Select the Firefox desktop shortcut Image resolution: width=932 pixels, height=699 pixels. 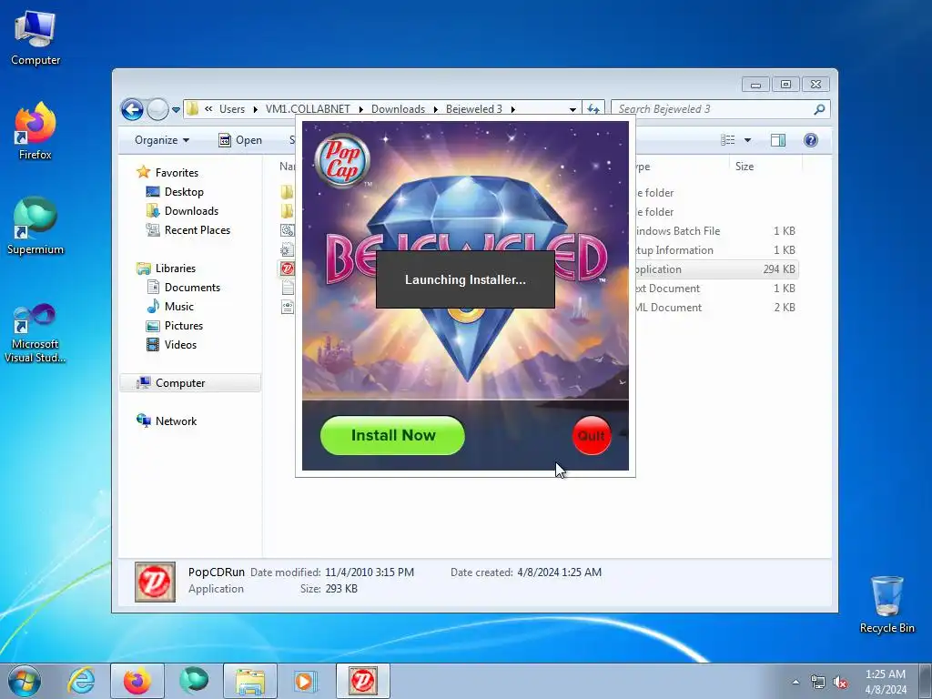click(x=35, y=131)
